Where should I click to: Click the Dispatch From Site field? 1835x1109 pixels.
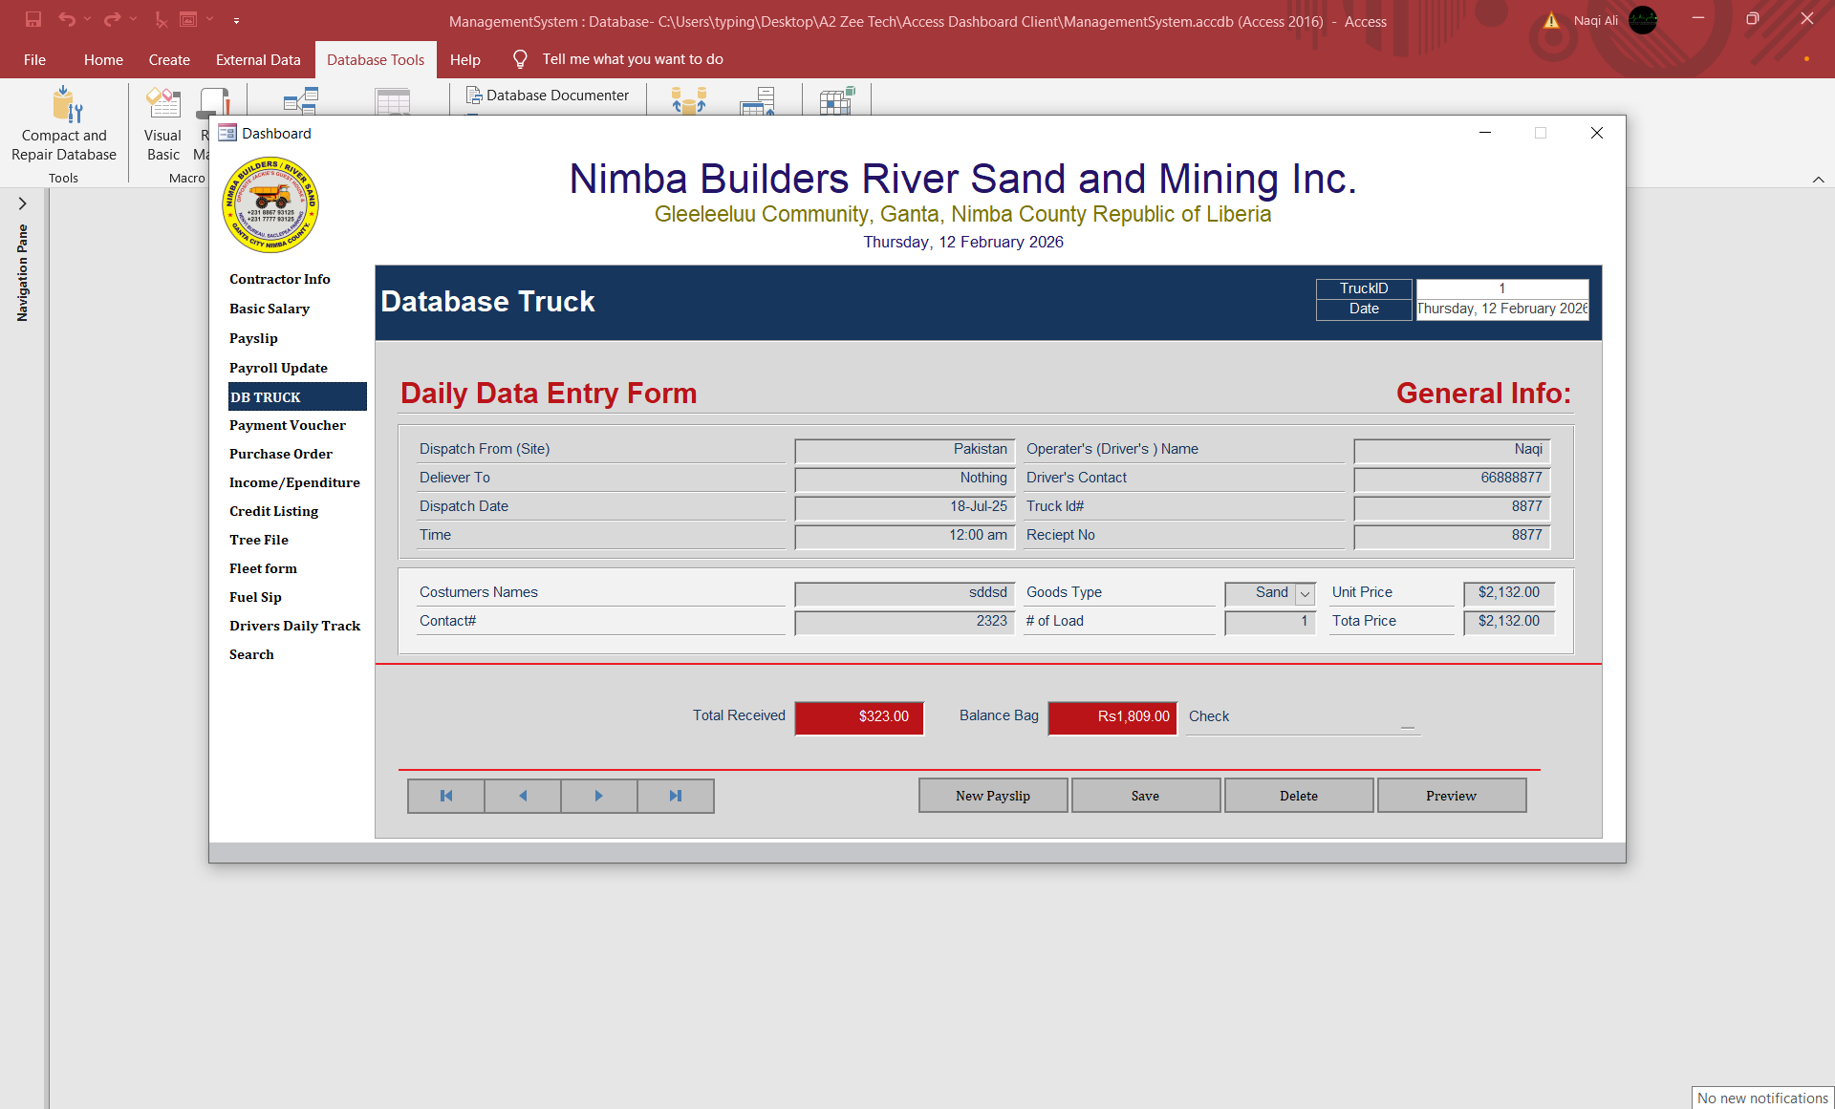click(x=905, y=450)
